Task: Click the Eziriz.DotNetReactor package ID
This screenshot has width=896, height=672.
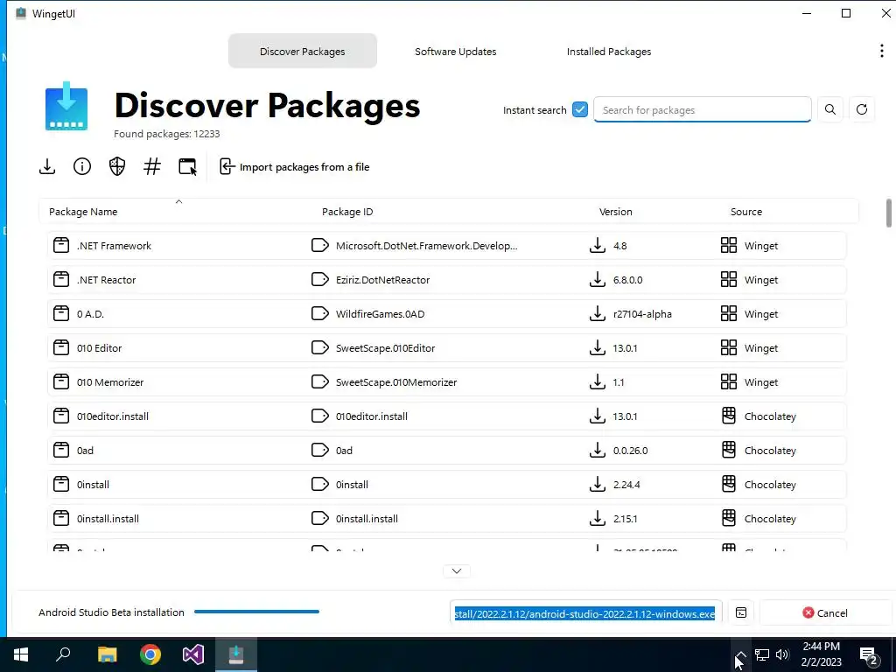Action: point(383,279)
